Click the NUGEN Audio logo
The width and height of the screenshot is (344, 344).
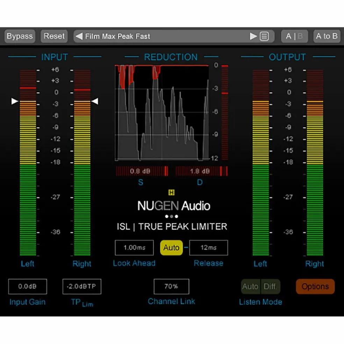coord(174,206)
